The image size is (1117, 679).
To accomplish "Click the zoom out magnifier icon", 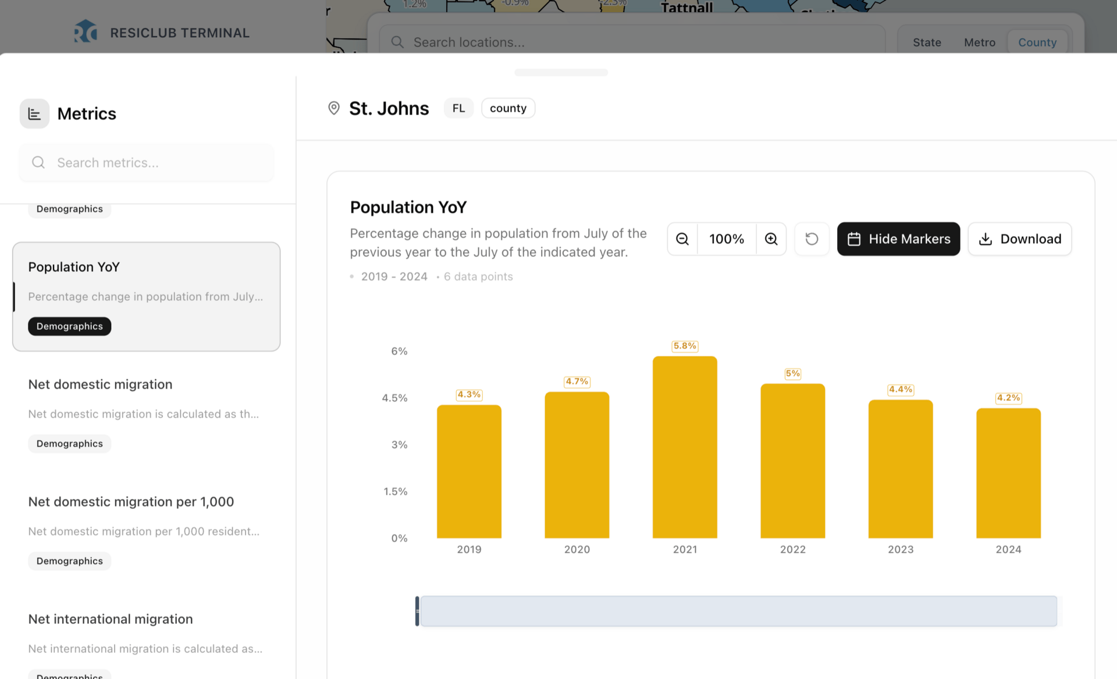I will [682, 239].
